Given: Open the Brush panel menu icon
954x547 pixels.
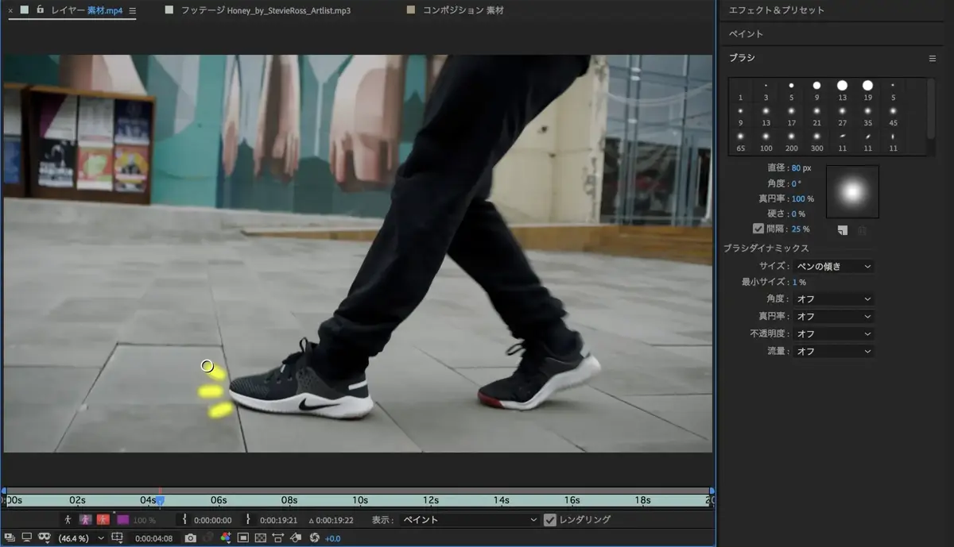Looking at the screenshot, I should tap(933, 59).
